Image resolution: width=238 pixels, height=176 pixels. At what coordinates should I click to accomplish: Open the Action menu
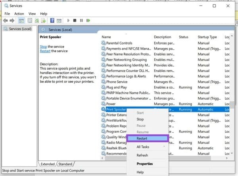click(19, 14)
